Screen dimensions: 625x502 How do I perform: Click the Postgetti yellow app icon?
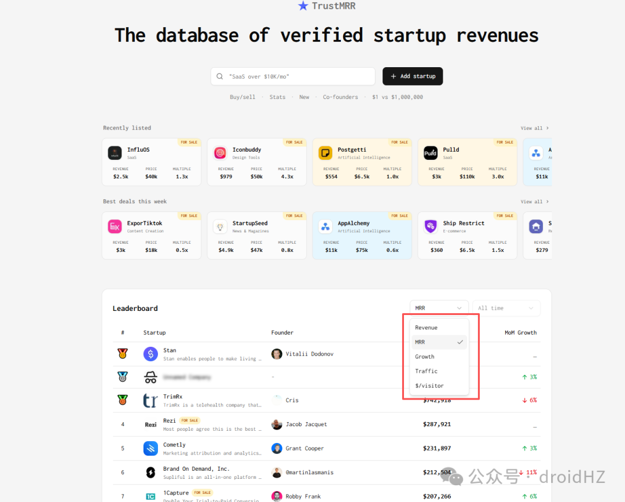coord(325,153)
